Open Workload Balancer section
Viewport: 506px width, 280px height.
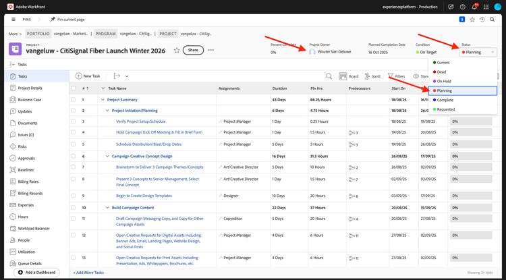click(34, 229)
